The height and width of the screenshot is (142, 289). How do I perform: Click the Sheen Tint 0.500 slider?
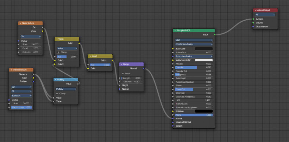pyautogui.click(x=194, y=89)
